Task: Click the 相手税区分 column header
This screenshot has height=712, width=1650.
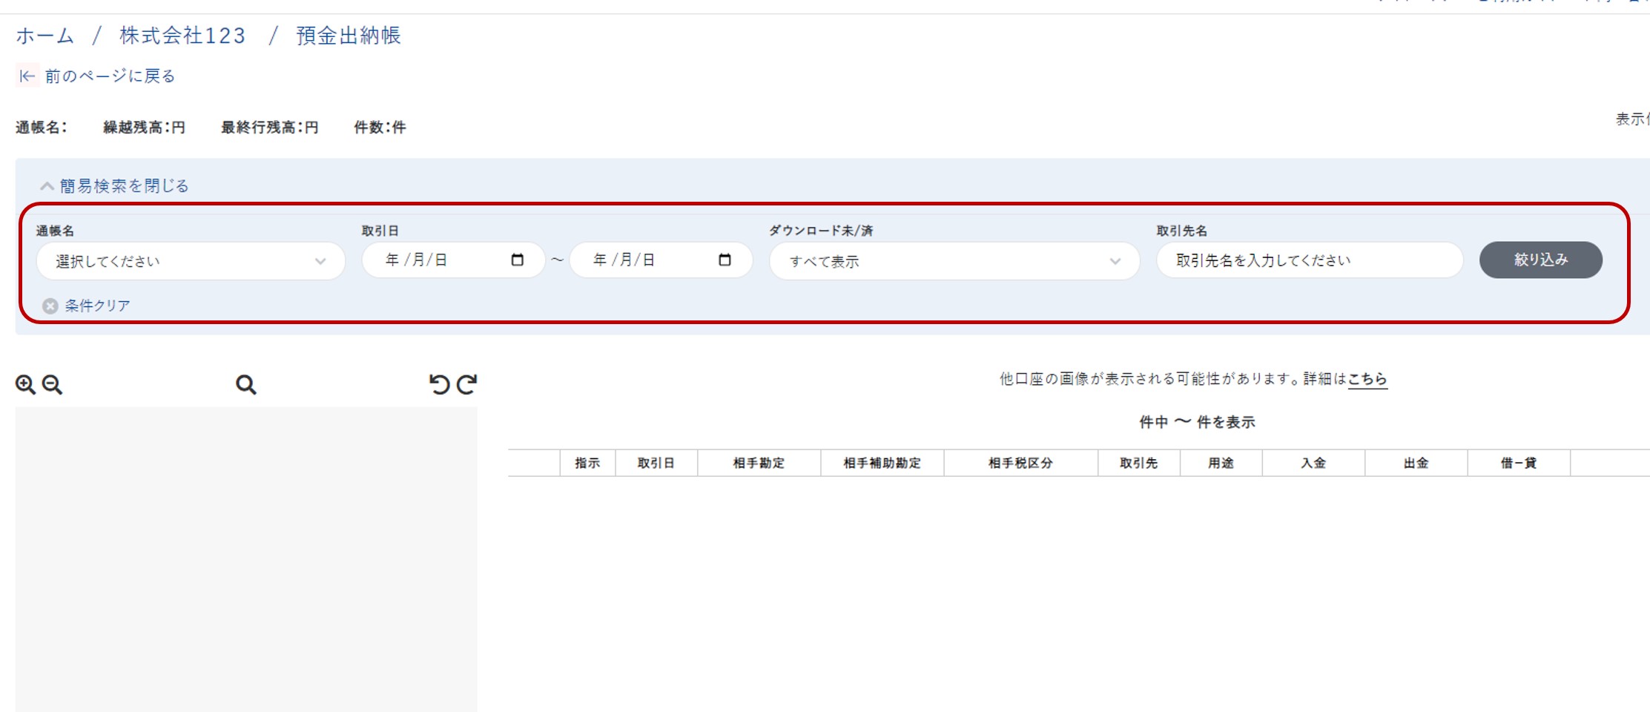Action: (x=1020, y=463)
